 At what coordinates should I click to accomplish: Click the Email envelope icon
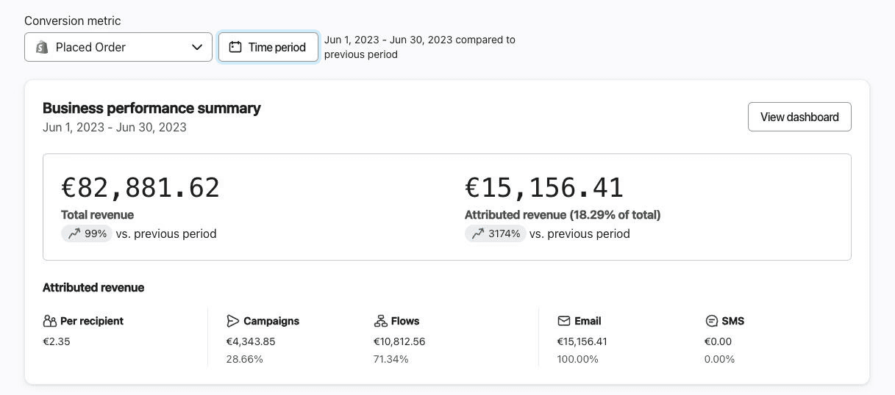(x=564, y=321)
